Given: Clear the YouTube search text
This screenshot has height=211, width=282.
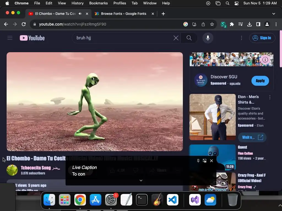Looking at the screenshot, I should pyautogui.click(x=176, y=38).
